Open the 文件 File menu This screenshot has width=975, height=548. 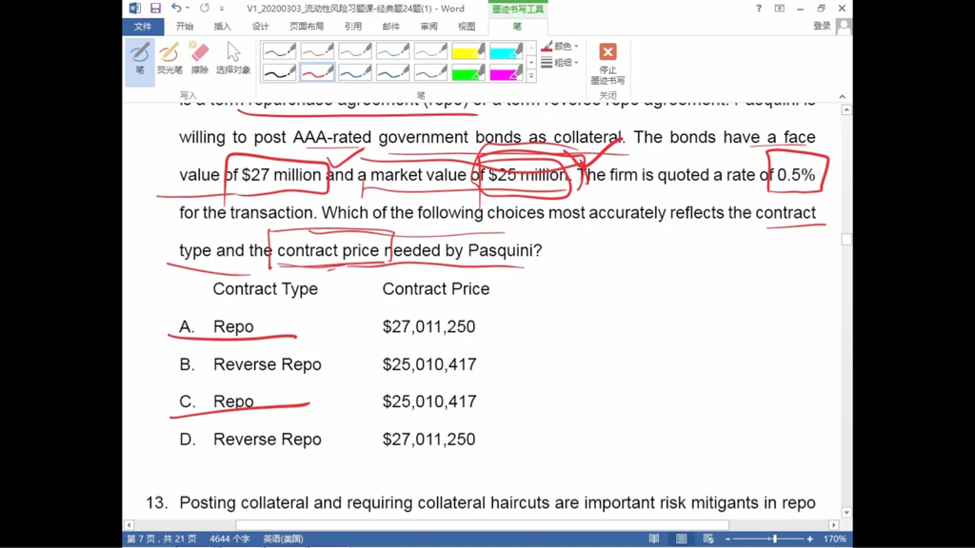[143, 27]
